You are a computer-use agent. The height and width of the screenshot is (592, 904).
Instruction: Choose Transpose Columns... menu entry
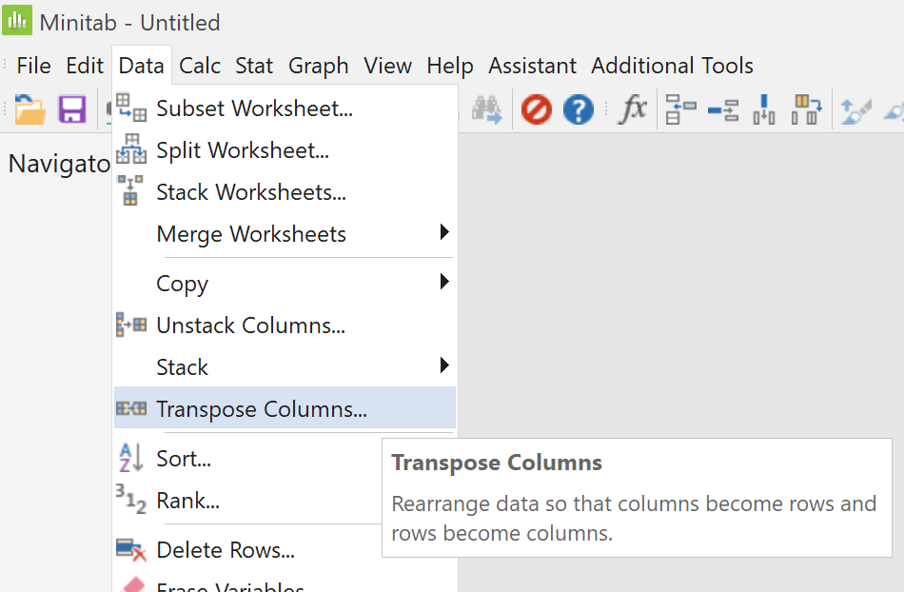click(285, 408)
